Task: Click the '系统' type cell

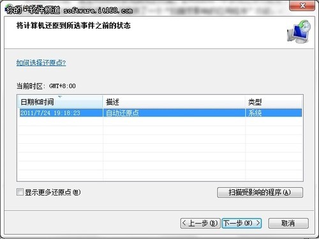Action: [x=274, y=112]
